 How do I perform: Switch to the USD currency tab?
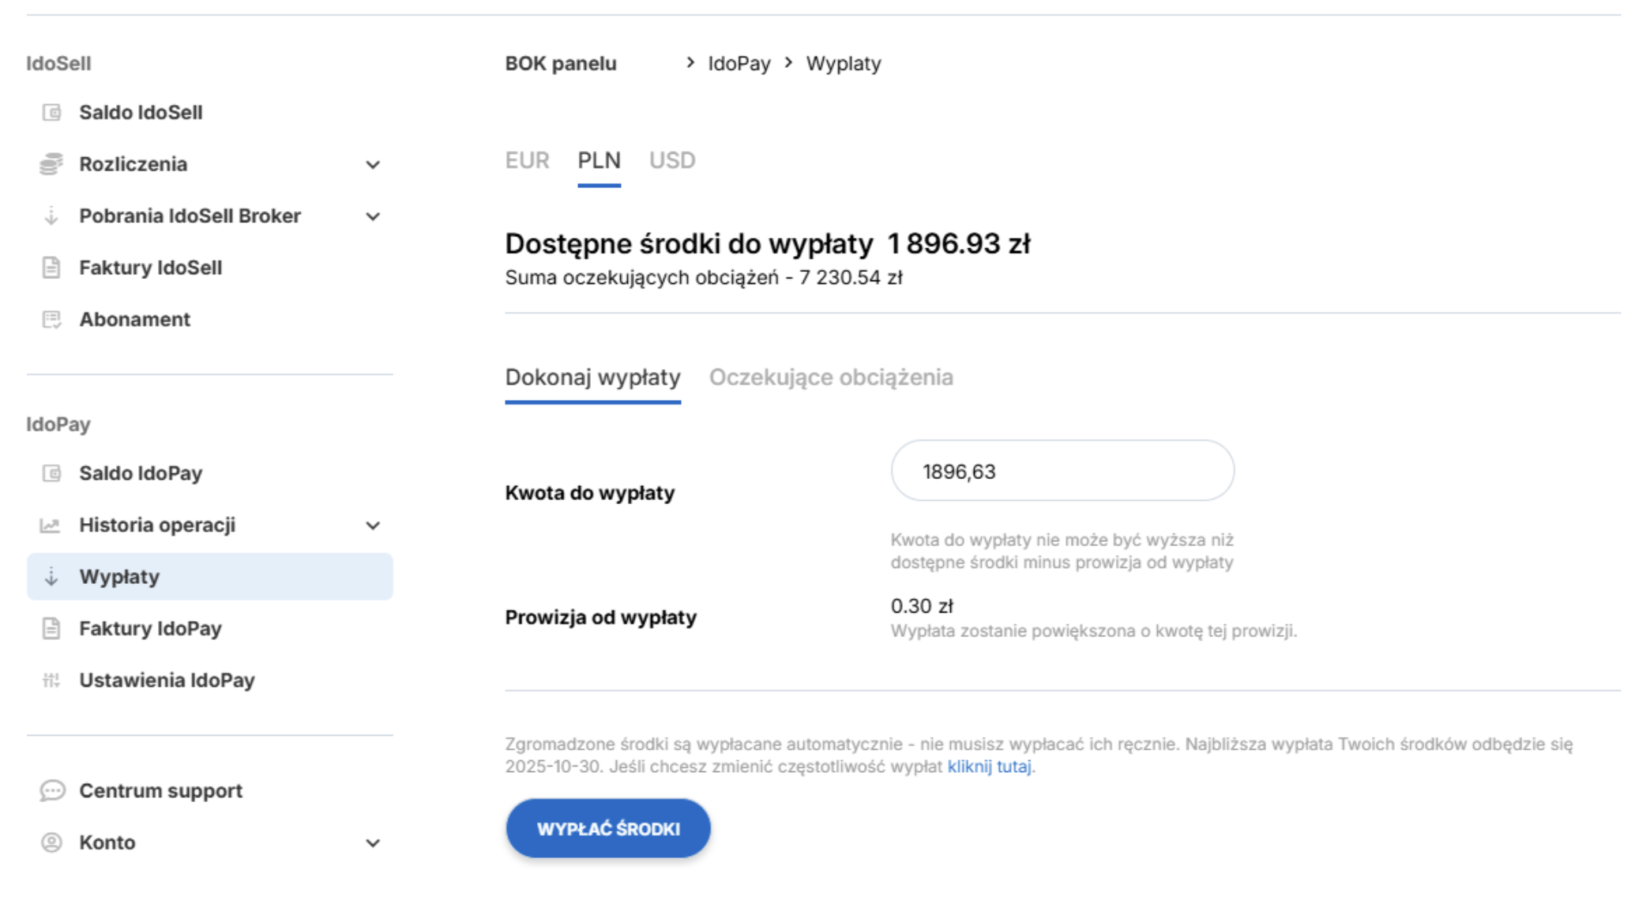[x=672, y=160]
